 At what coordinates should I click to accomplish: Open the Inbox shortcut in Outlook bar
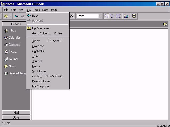click(10, 31)
